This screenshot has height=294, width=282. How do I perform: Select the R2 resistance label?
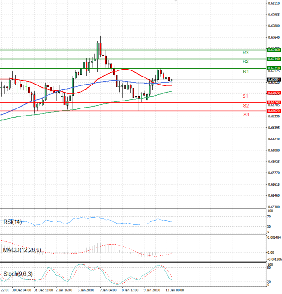click(x=245, y=62)
